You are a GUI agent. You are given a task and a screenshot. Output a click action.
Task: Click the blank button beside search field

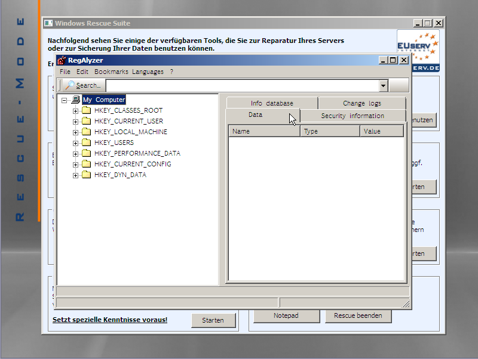click(399, 85)
